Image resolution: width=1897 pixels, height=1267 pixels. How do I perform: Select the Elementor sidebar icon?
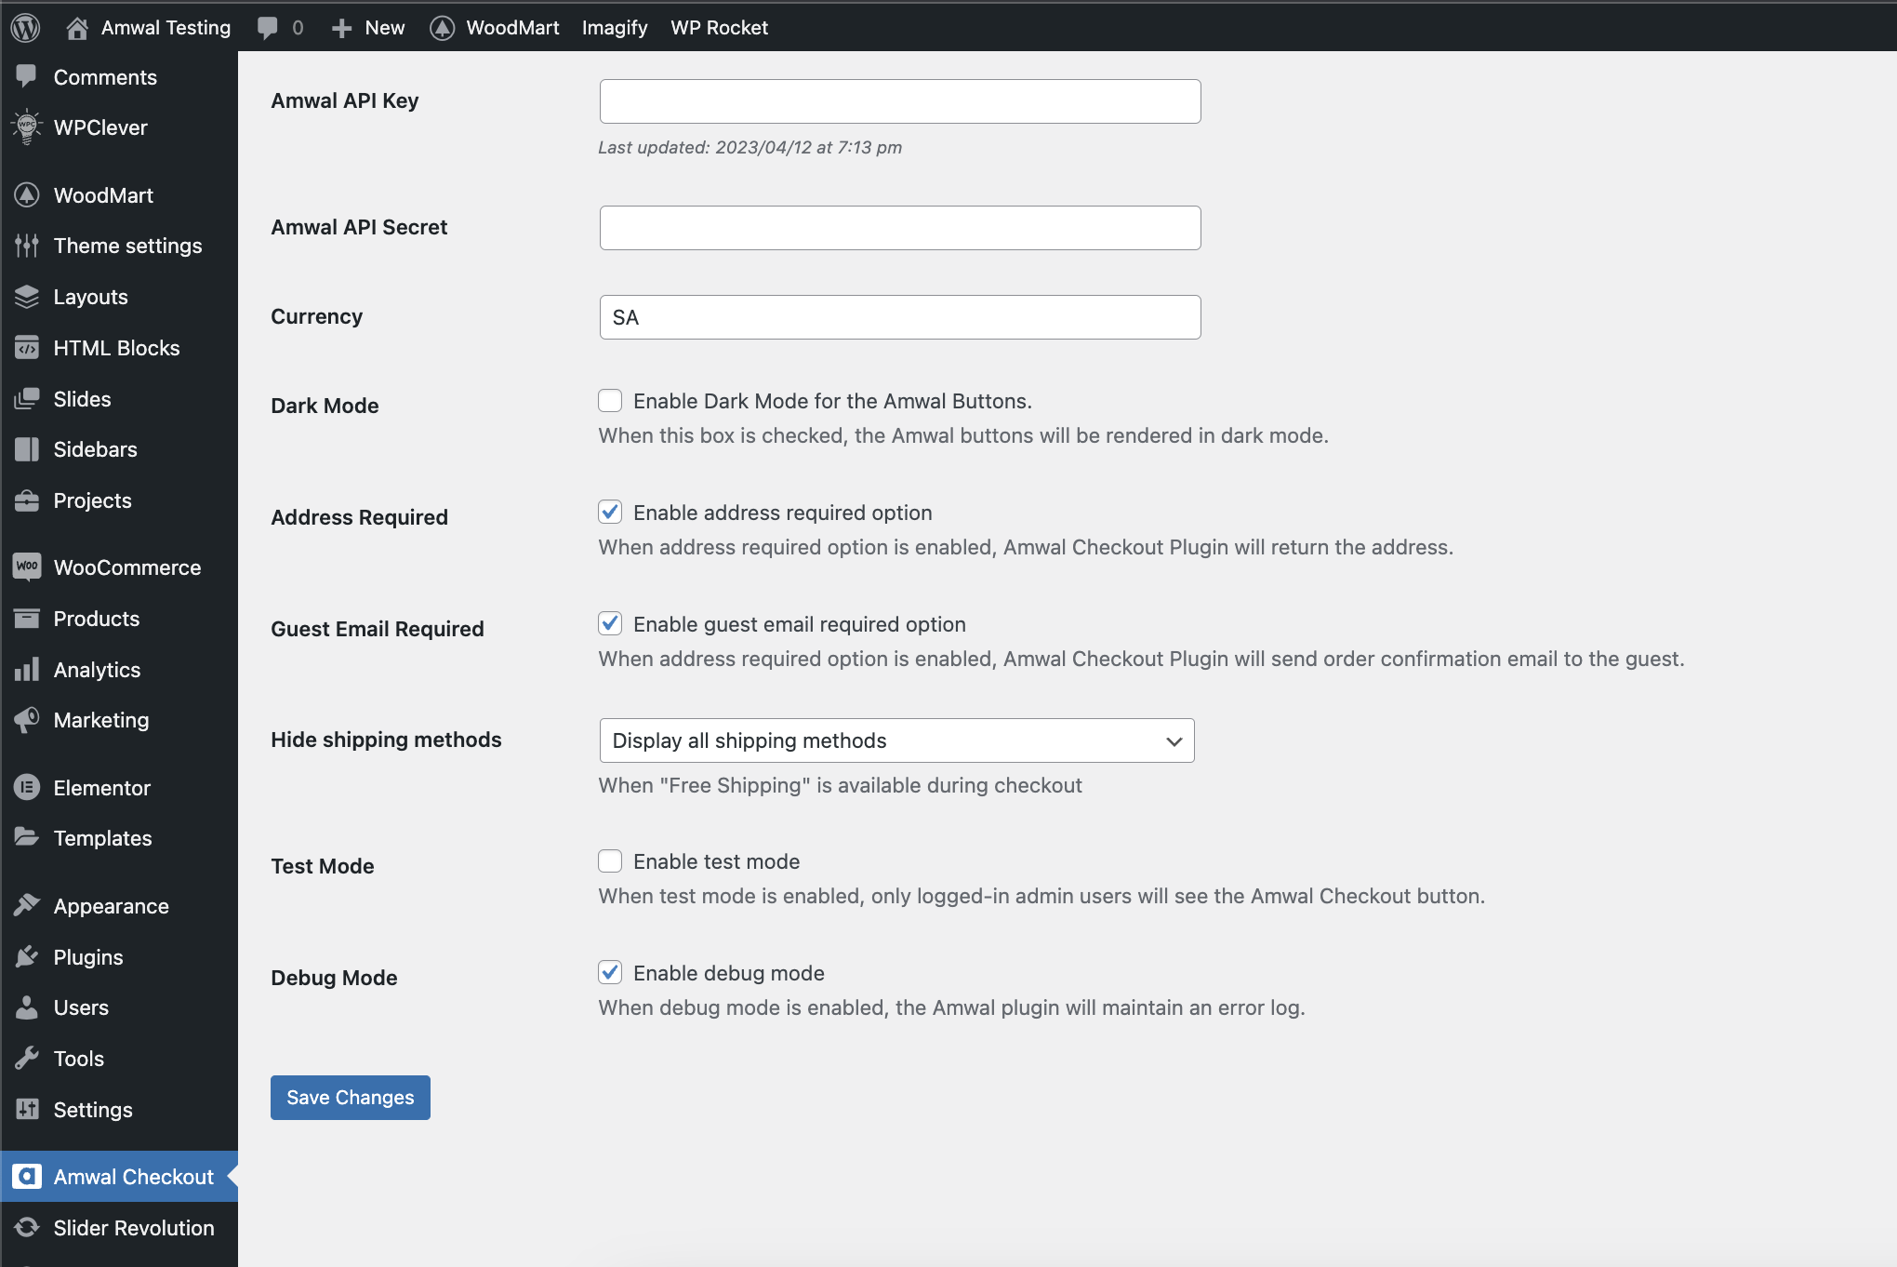coord(27,787)
